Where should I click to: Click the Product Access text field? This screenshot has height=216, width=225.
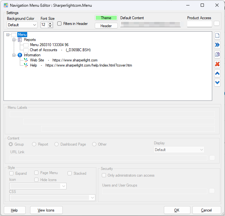tap(199, 24)
